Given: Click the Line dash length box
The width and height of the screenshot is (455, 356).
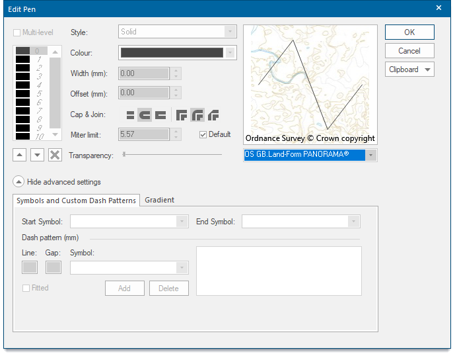Looking at the screenshot, I should 30,267.
